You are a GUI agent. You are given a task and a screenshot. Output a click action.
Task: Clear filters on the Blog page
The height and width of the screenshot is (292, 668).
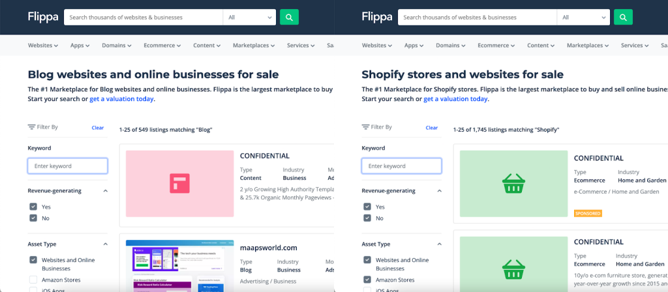pyautogui.click(x=98, y=127)
